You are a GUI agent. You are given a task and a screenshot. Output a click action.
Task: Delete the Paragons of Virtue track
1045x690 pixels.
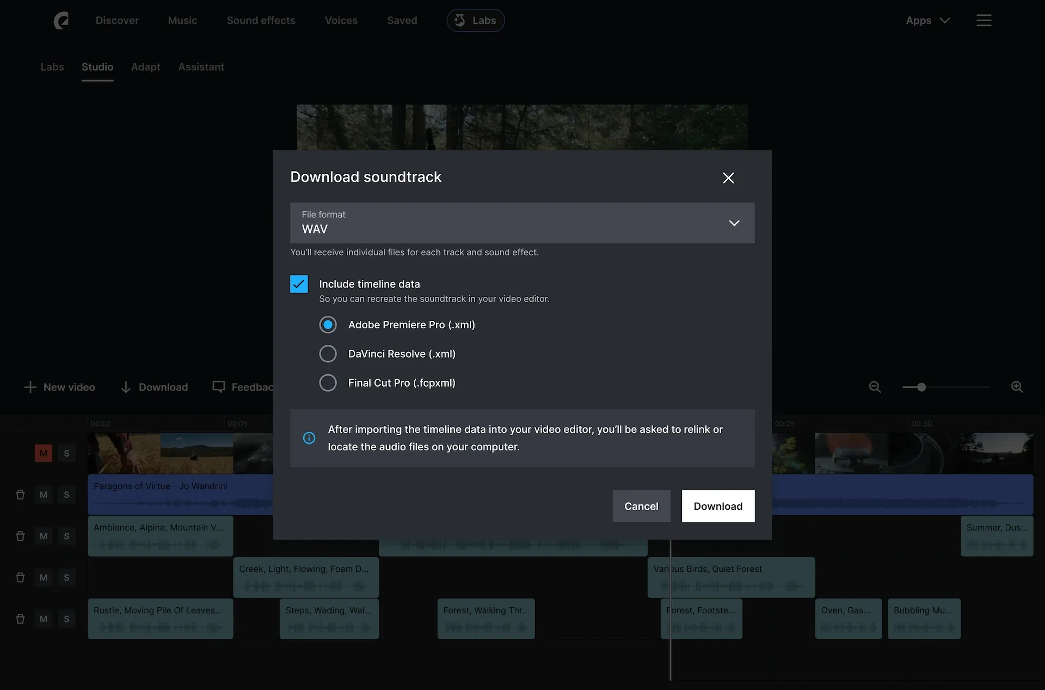pyautogui.click(x=20, y=494)
